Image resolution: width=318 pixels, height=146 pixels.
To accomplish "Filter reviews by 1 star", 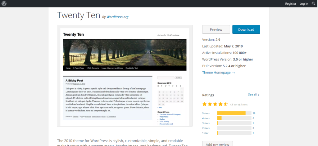I will point(206,133).
